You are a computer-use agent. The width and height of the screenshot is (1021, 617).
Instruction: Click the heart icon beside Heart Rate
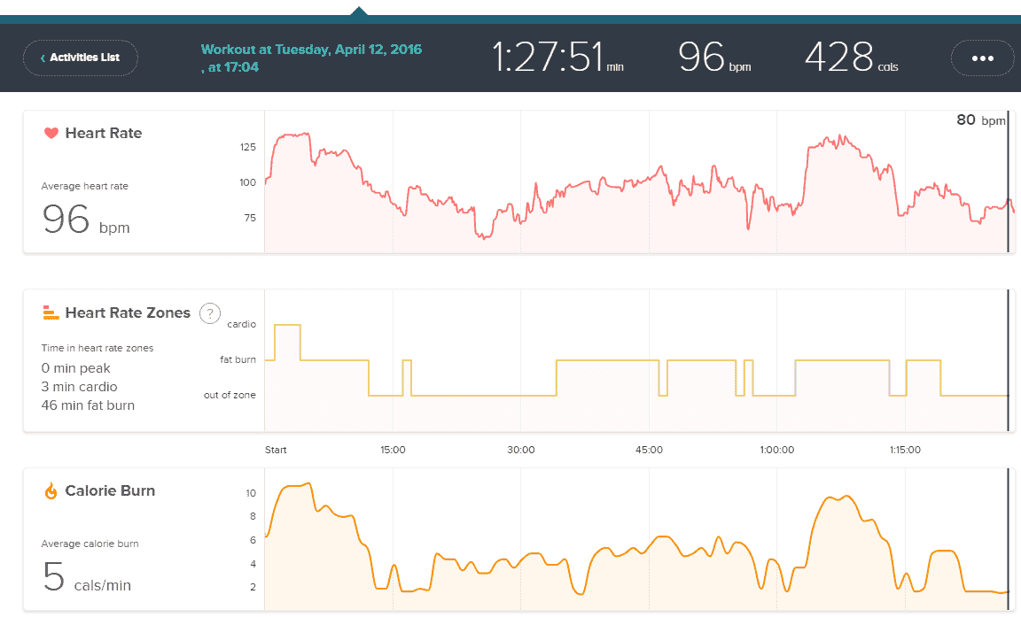click(51, 134)
